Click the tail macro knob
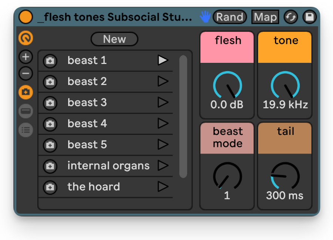The height and width of the screenshot is (240, 333). pyautogui.click(x=285, y=176)
